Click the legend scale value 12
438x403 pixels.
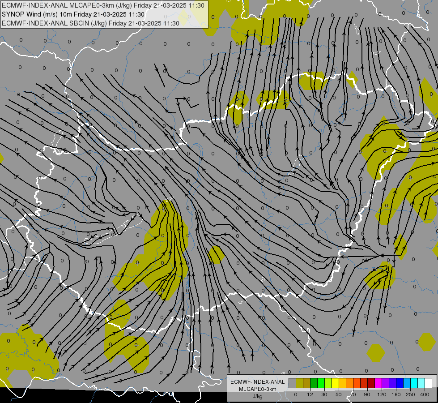click(310, 394)
